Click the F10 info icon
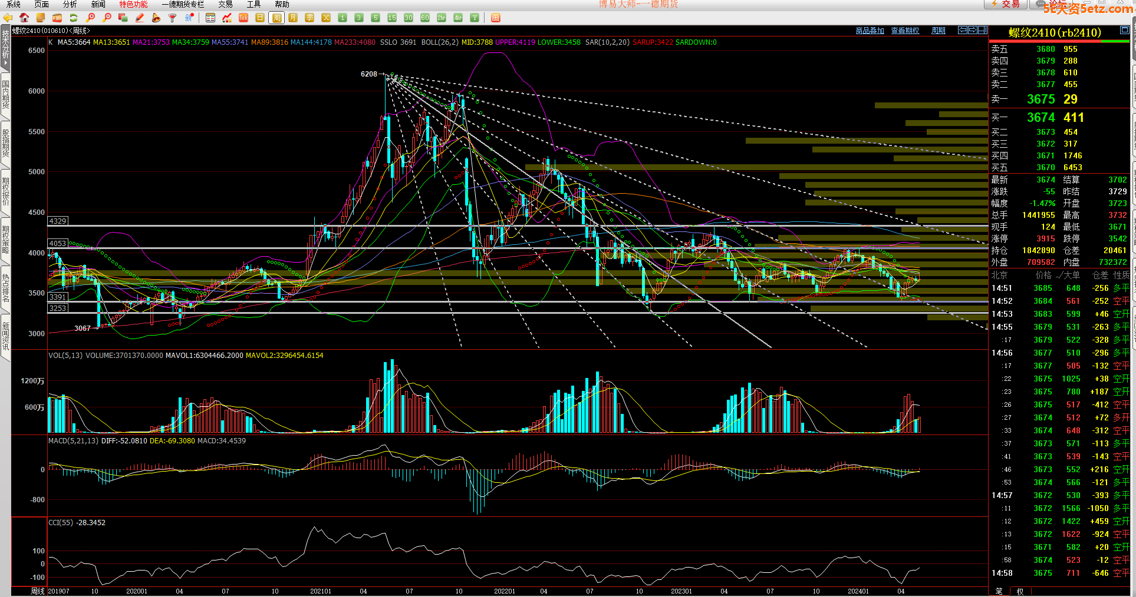The height and width of the screenshot is (597, 1136). (x=57, y=18)
